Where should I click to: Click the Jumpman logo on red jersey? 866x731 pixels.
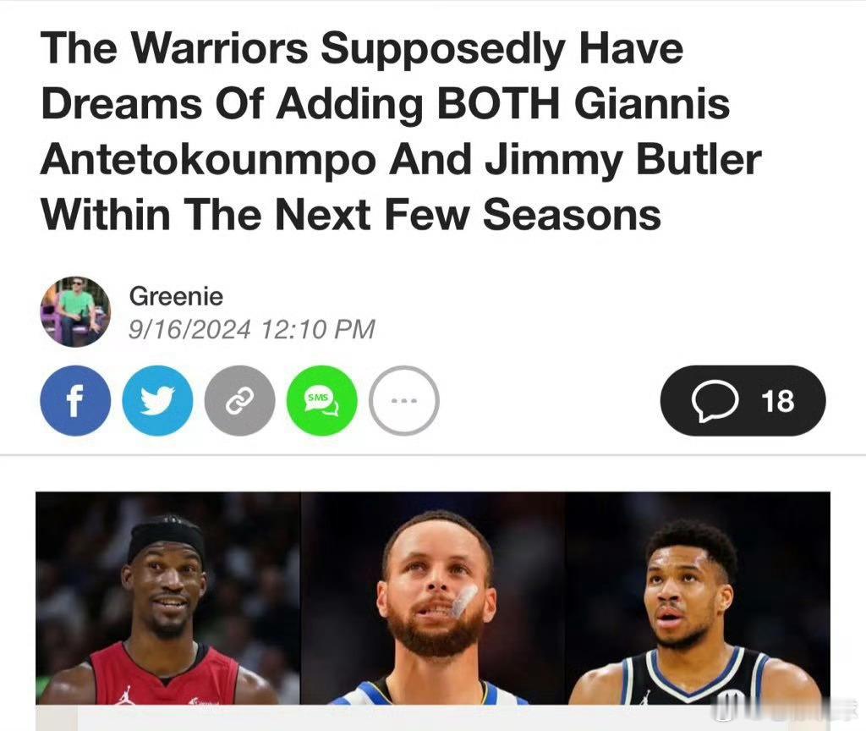coord(127,695)
